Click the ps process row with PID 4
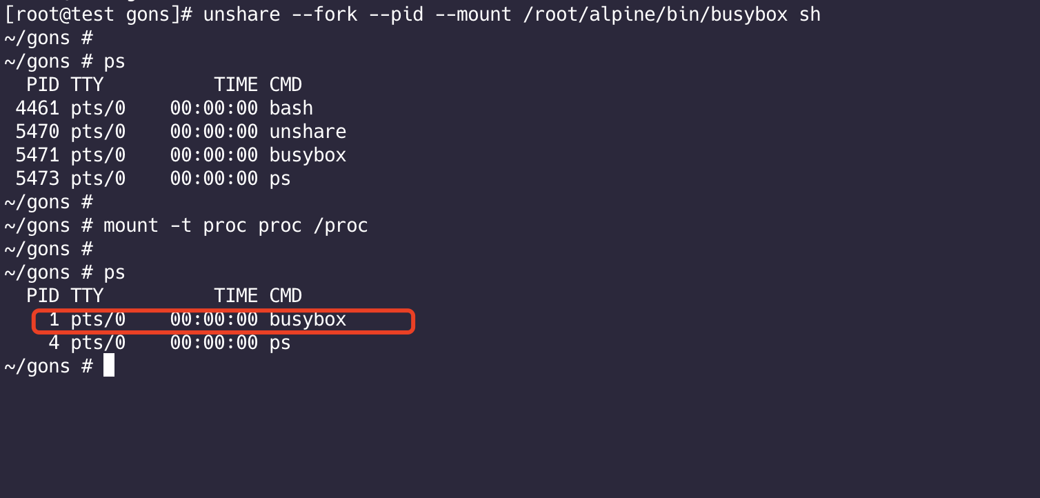Screen dimensions: 1040x498 (169, 343)
